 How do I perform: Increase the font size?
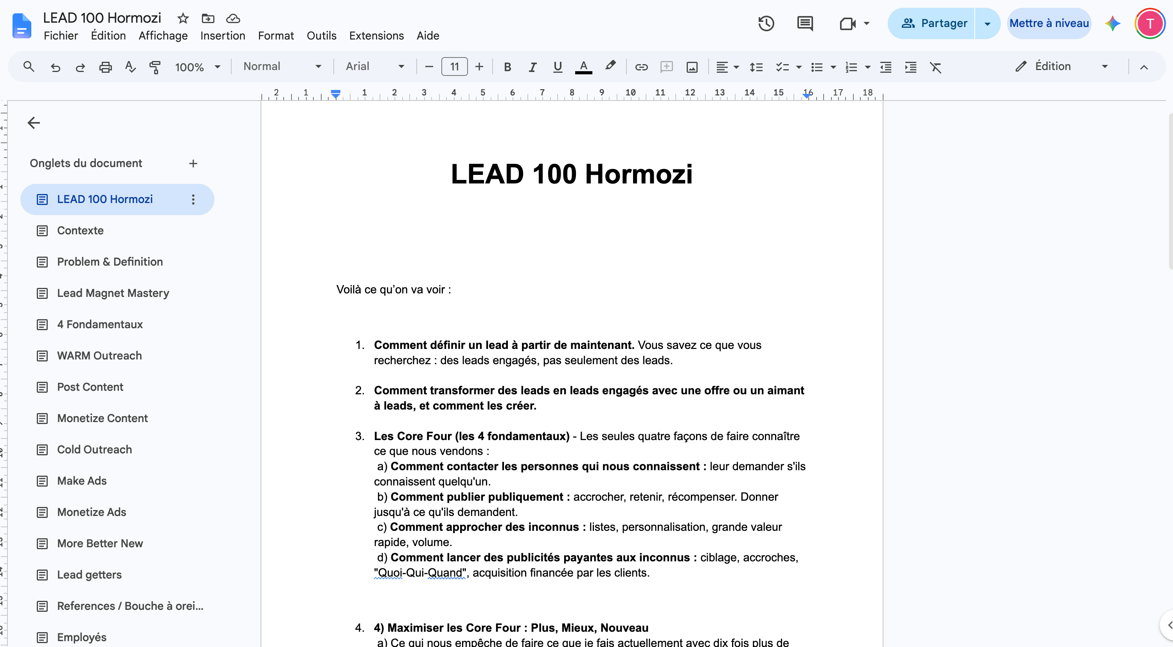point(479,67)
